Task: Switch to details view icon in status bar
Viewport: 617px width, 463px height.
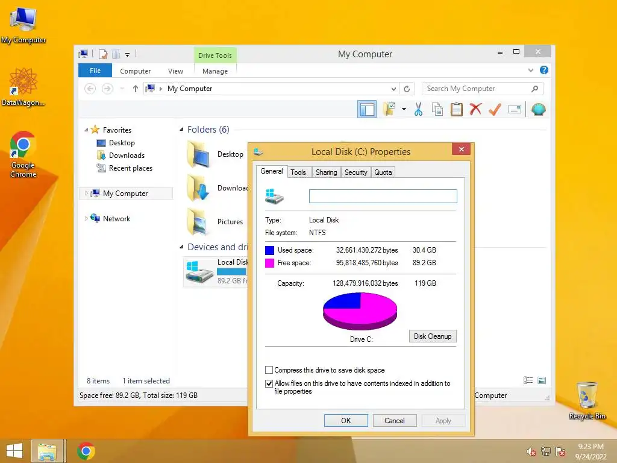Action: point(528,380)
